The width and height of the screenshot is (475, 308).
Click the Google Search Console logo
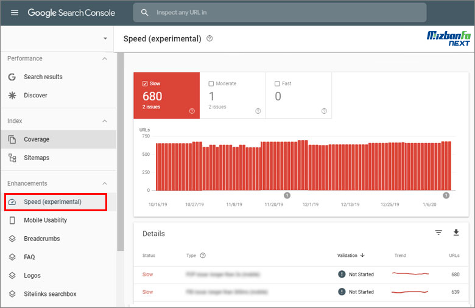[x=71, y=13]
